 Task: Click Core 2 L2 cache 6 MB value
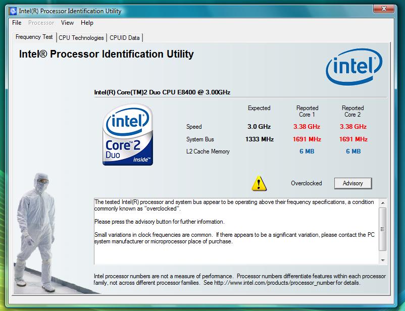pyautogui.click(x=353, y=151)
